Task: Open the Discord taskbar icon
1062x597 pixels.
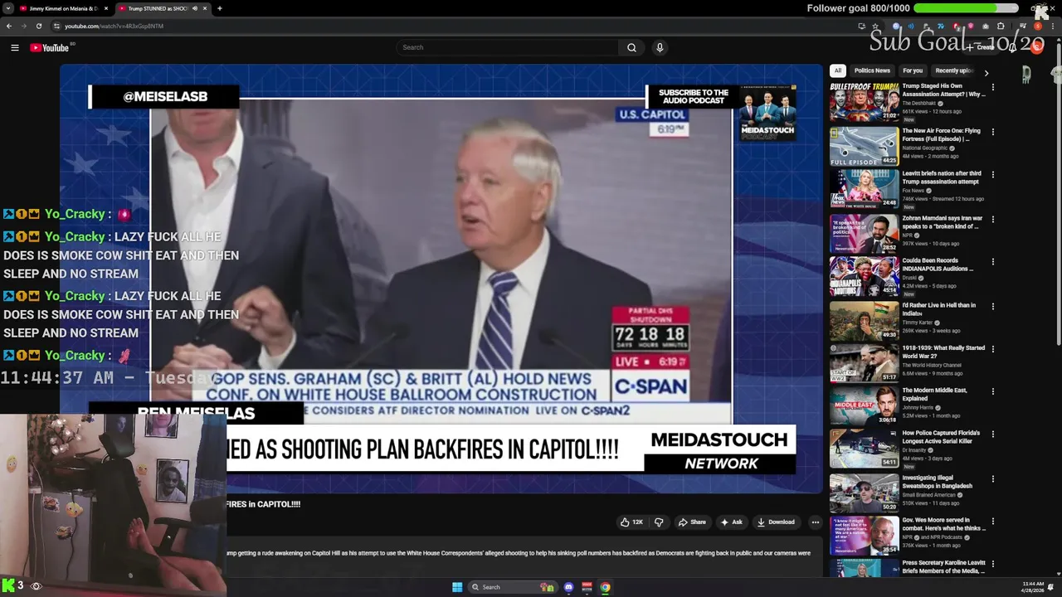Action: coord(568,587)
